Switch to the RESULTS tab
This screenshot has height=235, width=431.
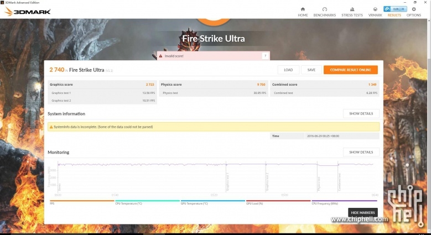pyautogui.click(x=394, y=15)
